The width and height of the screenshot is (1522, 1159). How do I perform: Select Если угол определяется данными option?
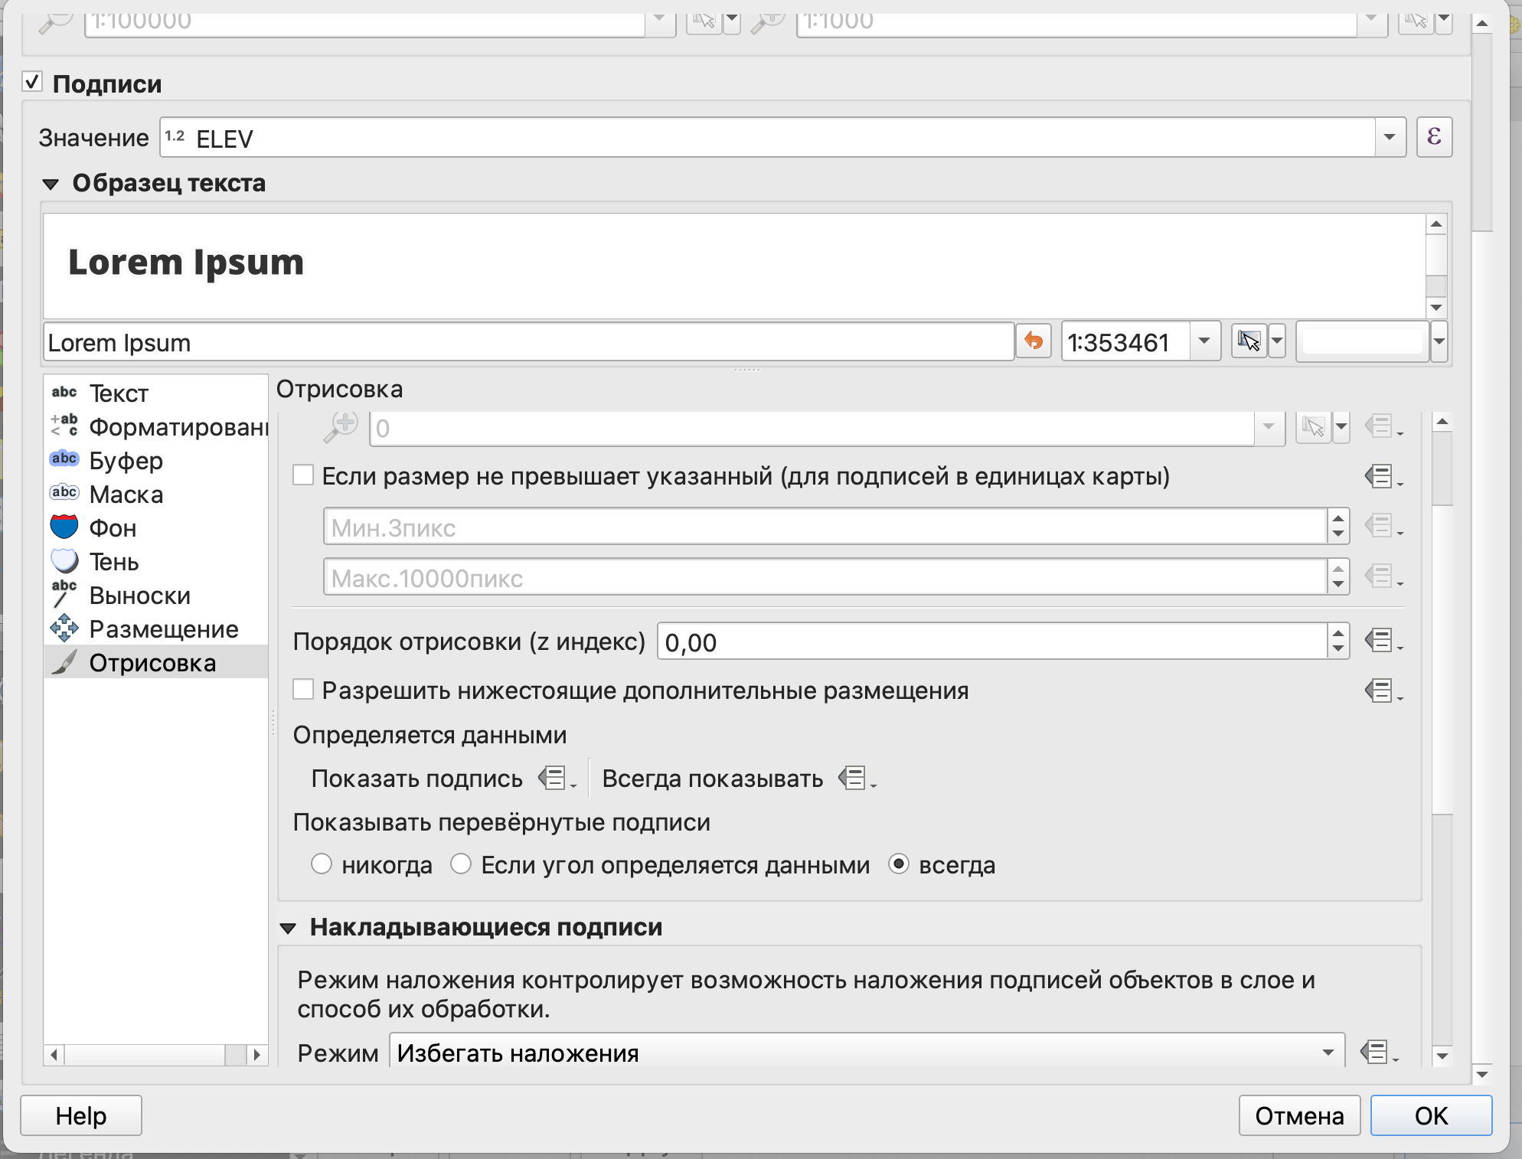pyautogui.click(x=461, y=864)
